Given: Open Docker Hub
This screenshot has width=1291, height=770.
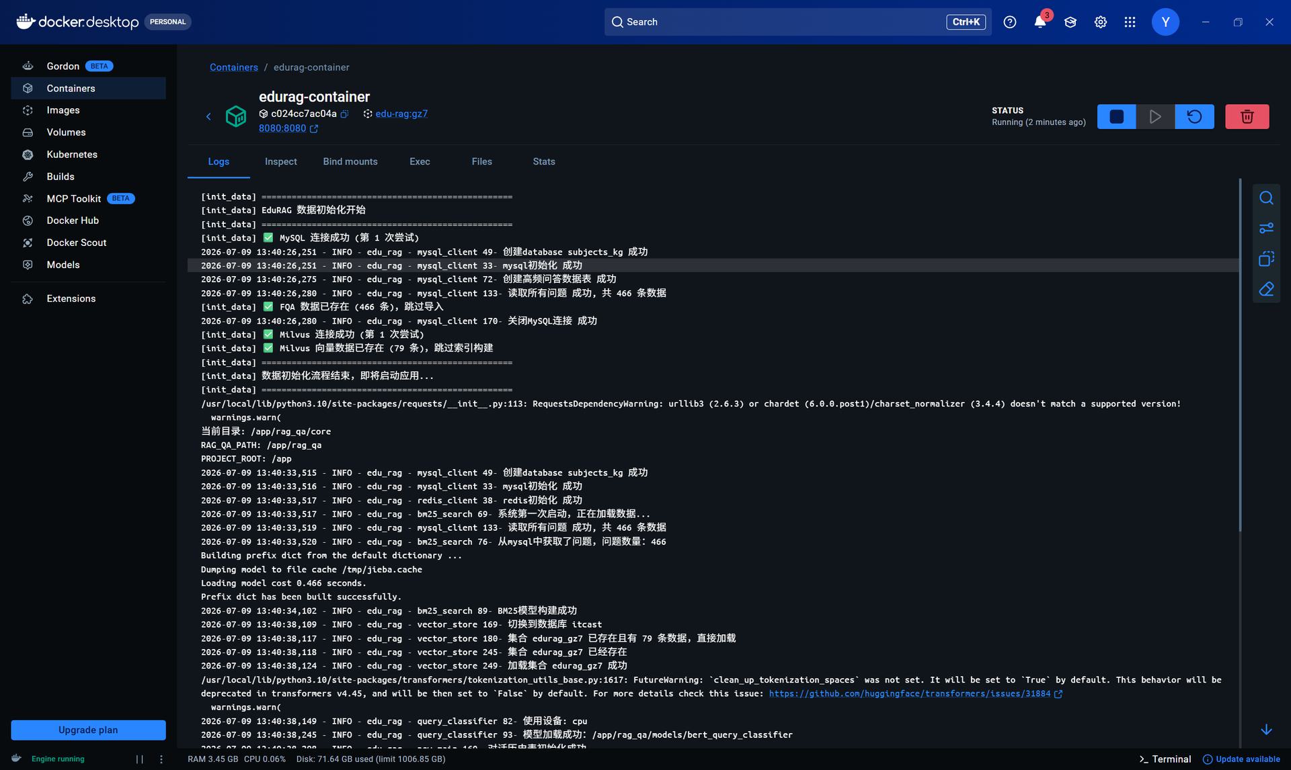Looking at the screenshot, I should click(x=88, y=220).
